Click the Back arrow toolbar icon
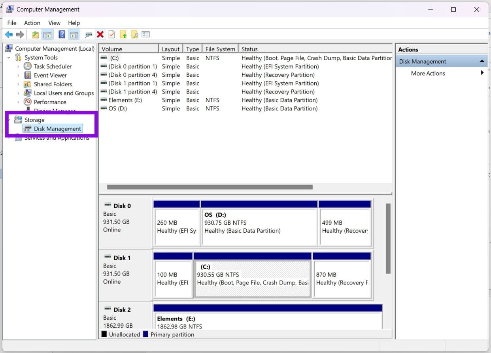 point(9,34)
